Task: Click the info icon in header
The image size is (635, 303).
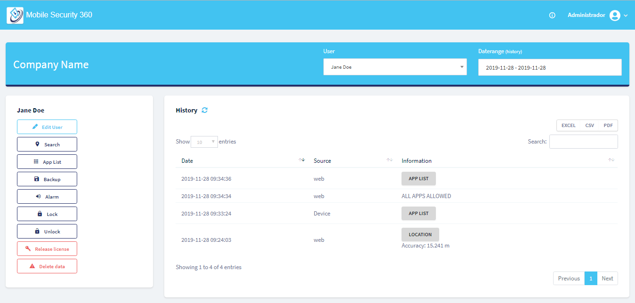Action: click(x=552, y=16)
